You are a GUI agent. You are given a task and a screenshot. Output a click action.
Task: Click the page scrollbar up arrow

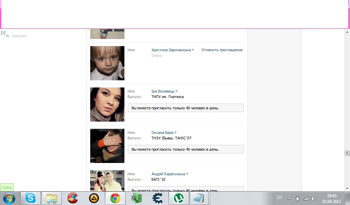click(347, 32)
